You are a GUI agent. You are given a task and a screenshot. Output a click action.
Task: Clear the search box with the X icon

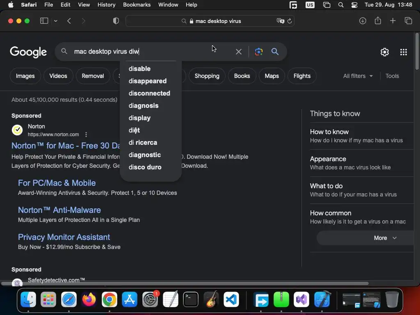point(239,51)
